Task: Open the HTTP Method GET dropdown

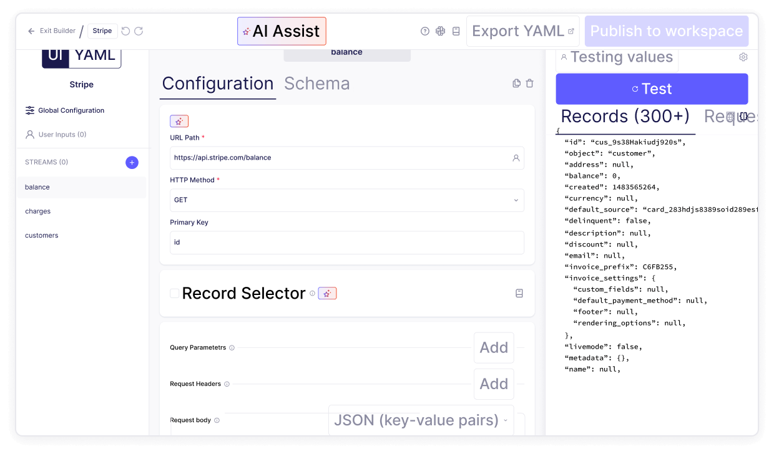Action: tap(347, 200)
